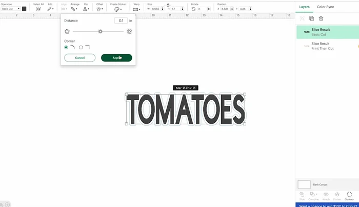359x207 pixels.
Task: Click the inset offset icon beside the slider
Action: pos(67,31)
